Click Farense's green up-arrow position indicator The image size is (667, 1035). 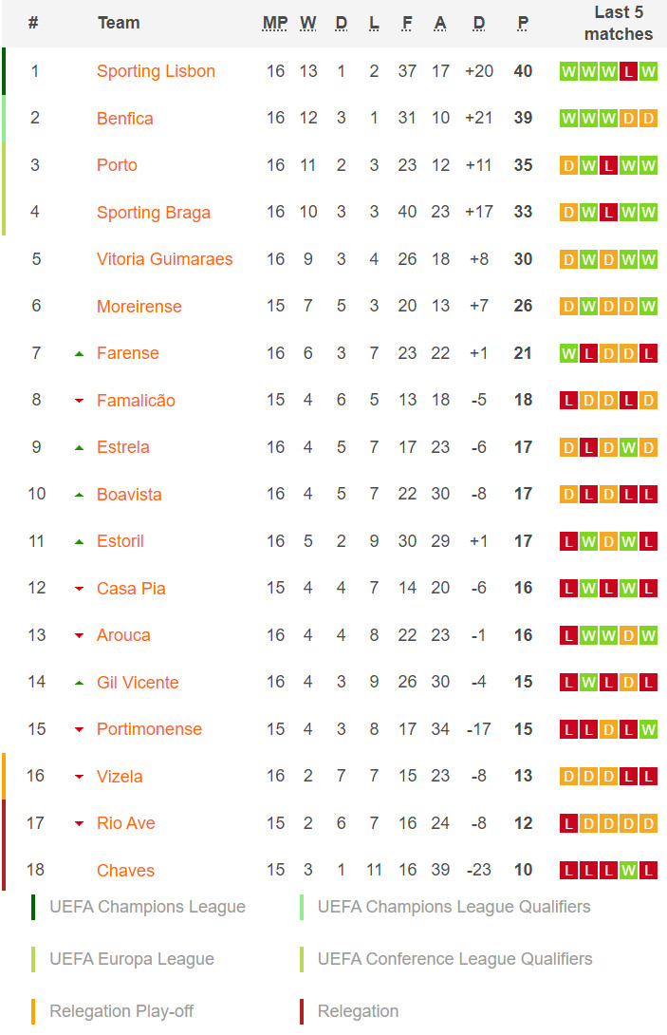click(79, 354)
